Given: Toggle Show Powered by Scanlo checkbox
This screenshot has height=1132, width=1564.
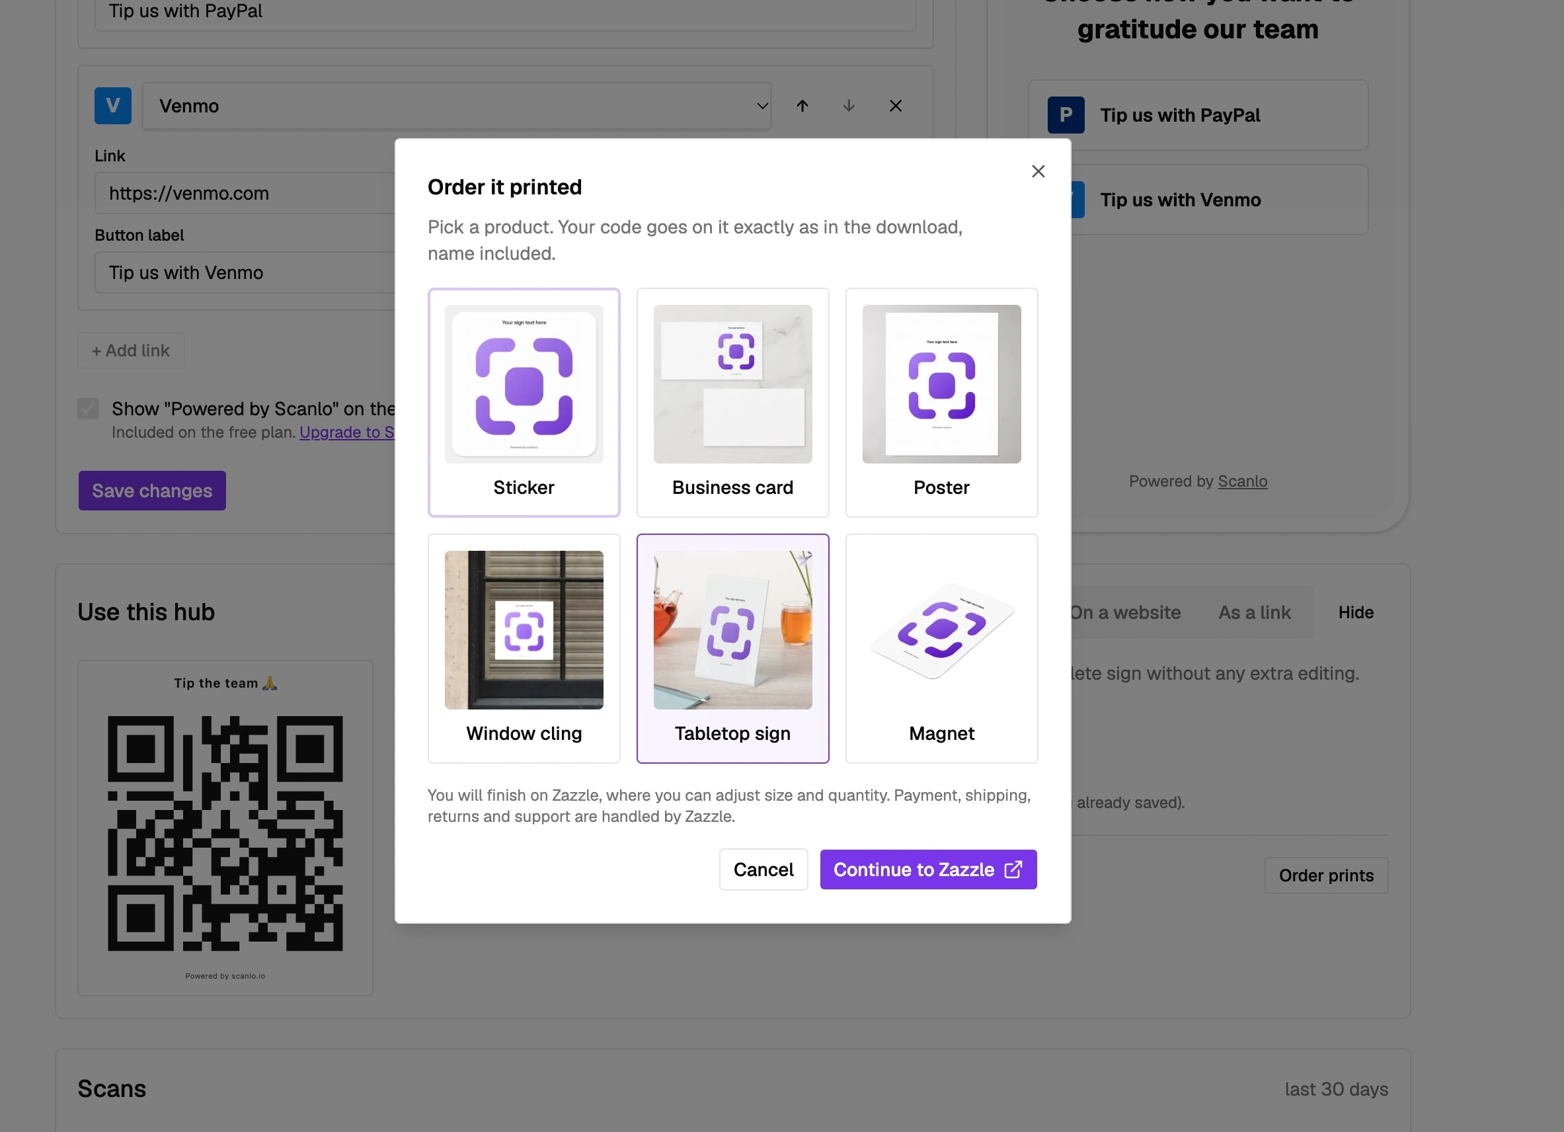Looking at the screenshot, I should 89,409.
